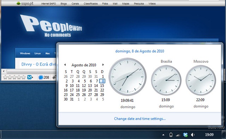Click the 19:09 taskbar clock
This screenshot has height=139, width=226.
tap(209, 135)
